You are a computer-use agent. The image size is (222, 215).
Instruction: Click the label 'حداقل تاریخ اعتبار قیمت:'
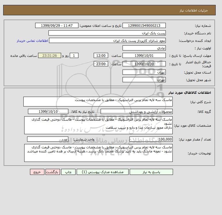tap(198, 64)
